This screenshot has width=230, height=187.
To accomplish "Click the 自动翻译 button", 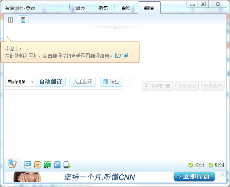I will tap(51, 82).
